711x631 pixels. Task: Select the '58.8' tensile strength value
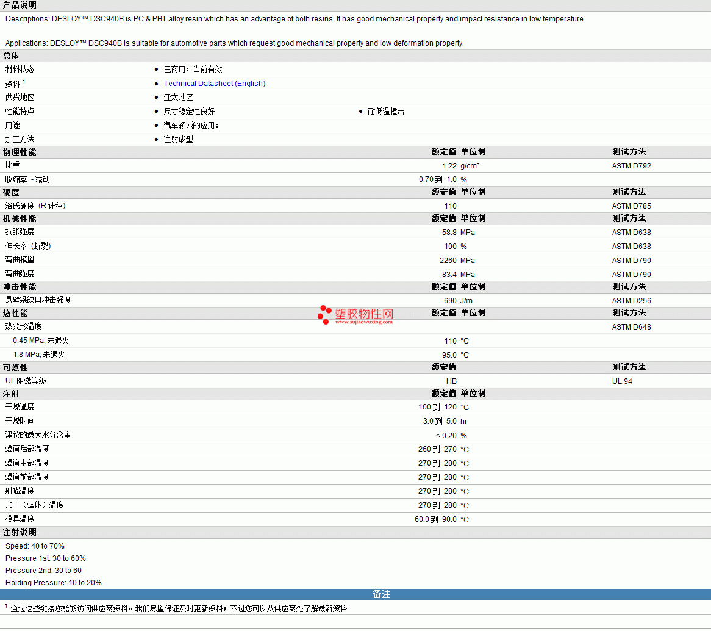coord(449,233)
